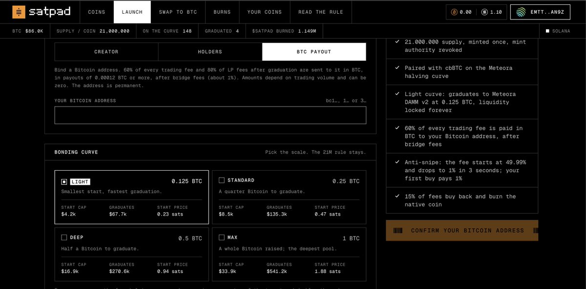Click CONFIRM YOUR BITCOIN ADDRESS button
Screen dimensions: 586x289
coord(462,230)
